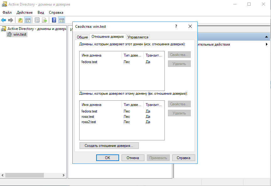Viewport: 271px width, 186px height.
Task: Switch to the Управляется tab
Action: click(138, 37)
